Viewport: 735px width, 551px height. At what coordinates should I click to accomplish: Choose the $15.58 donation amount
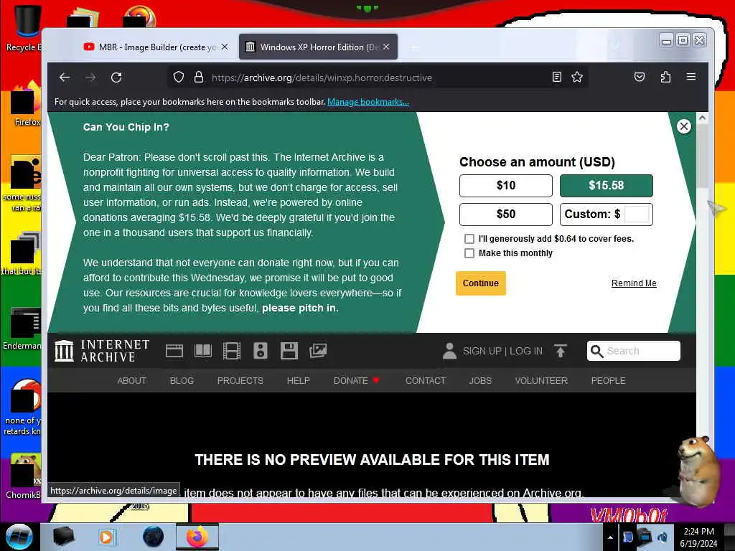[606, 186]
